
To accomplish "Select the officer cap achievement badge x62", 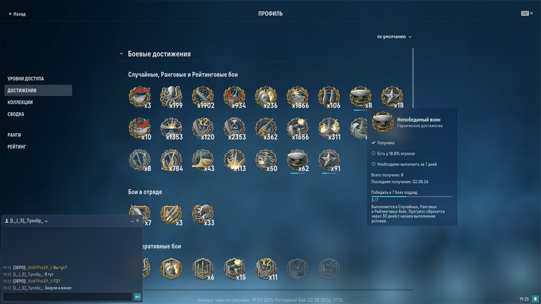I will [x=298, y=160].
